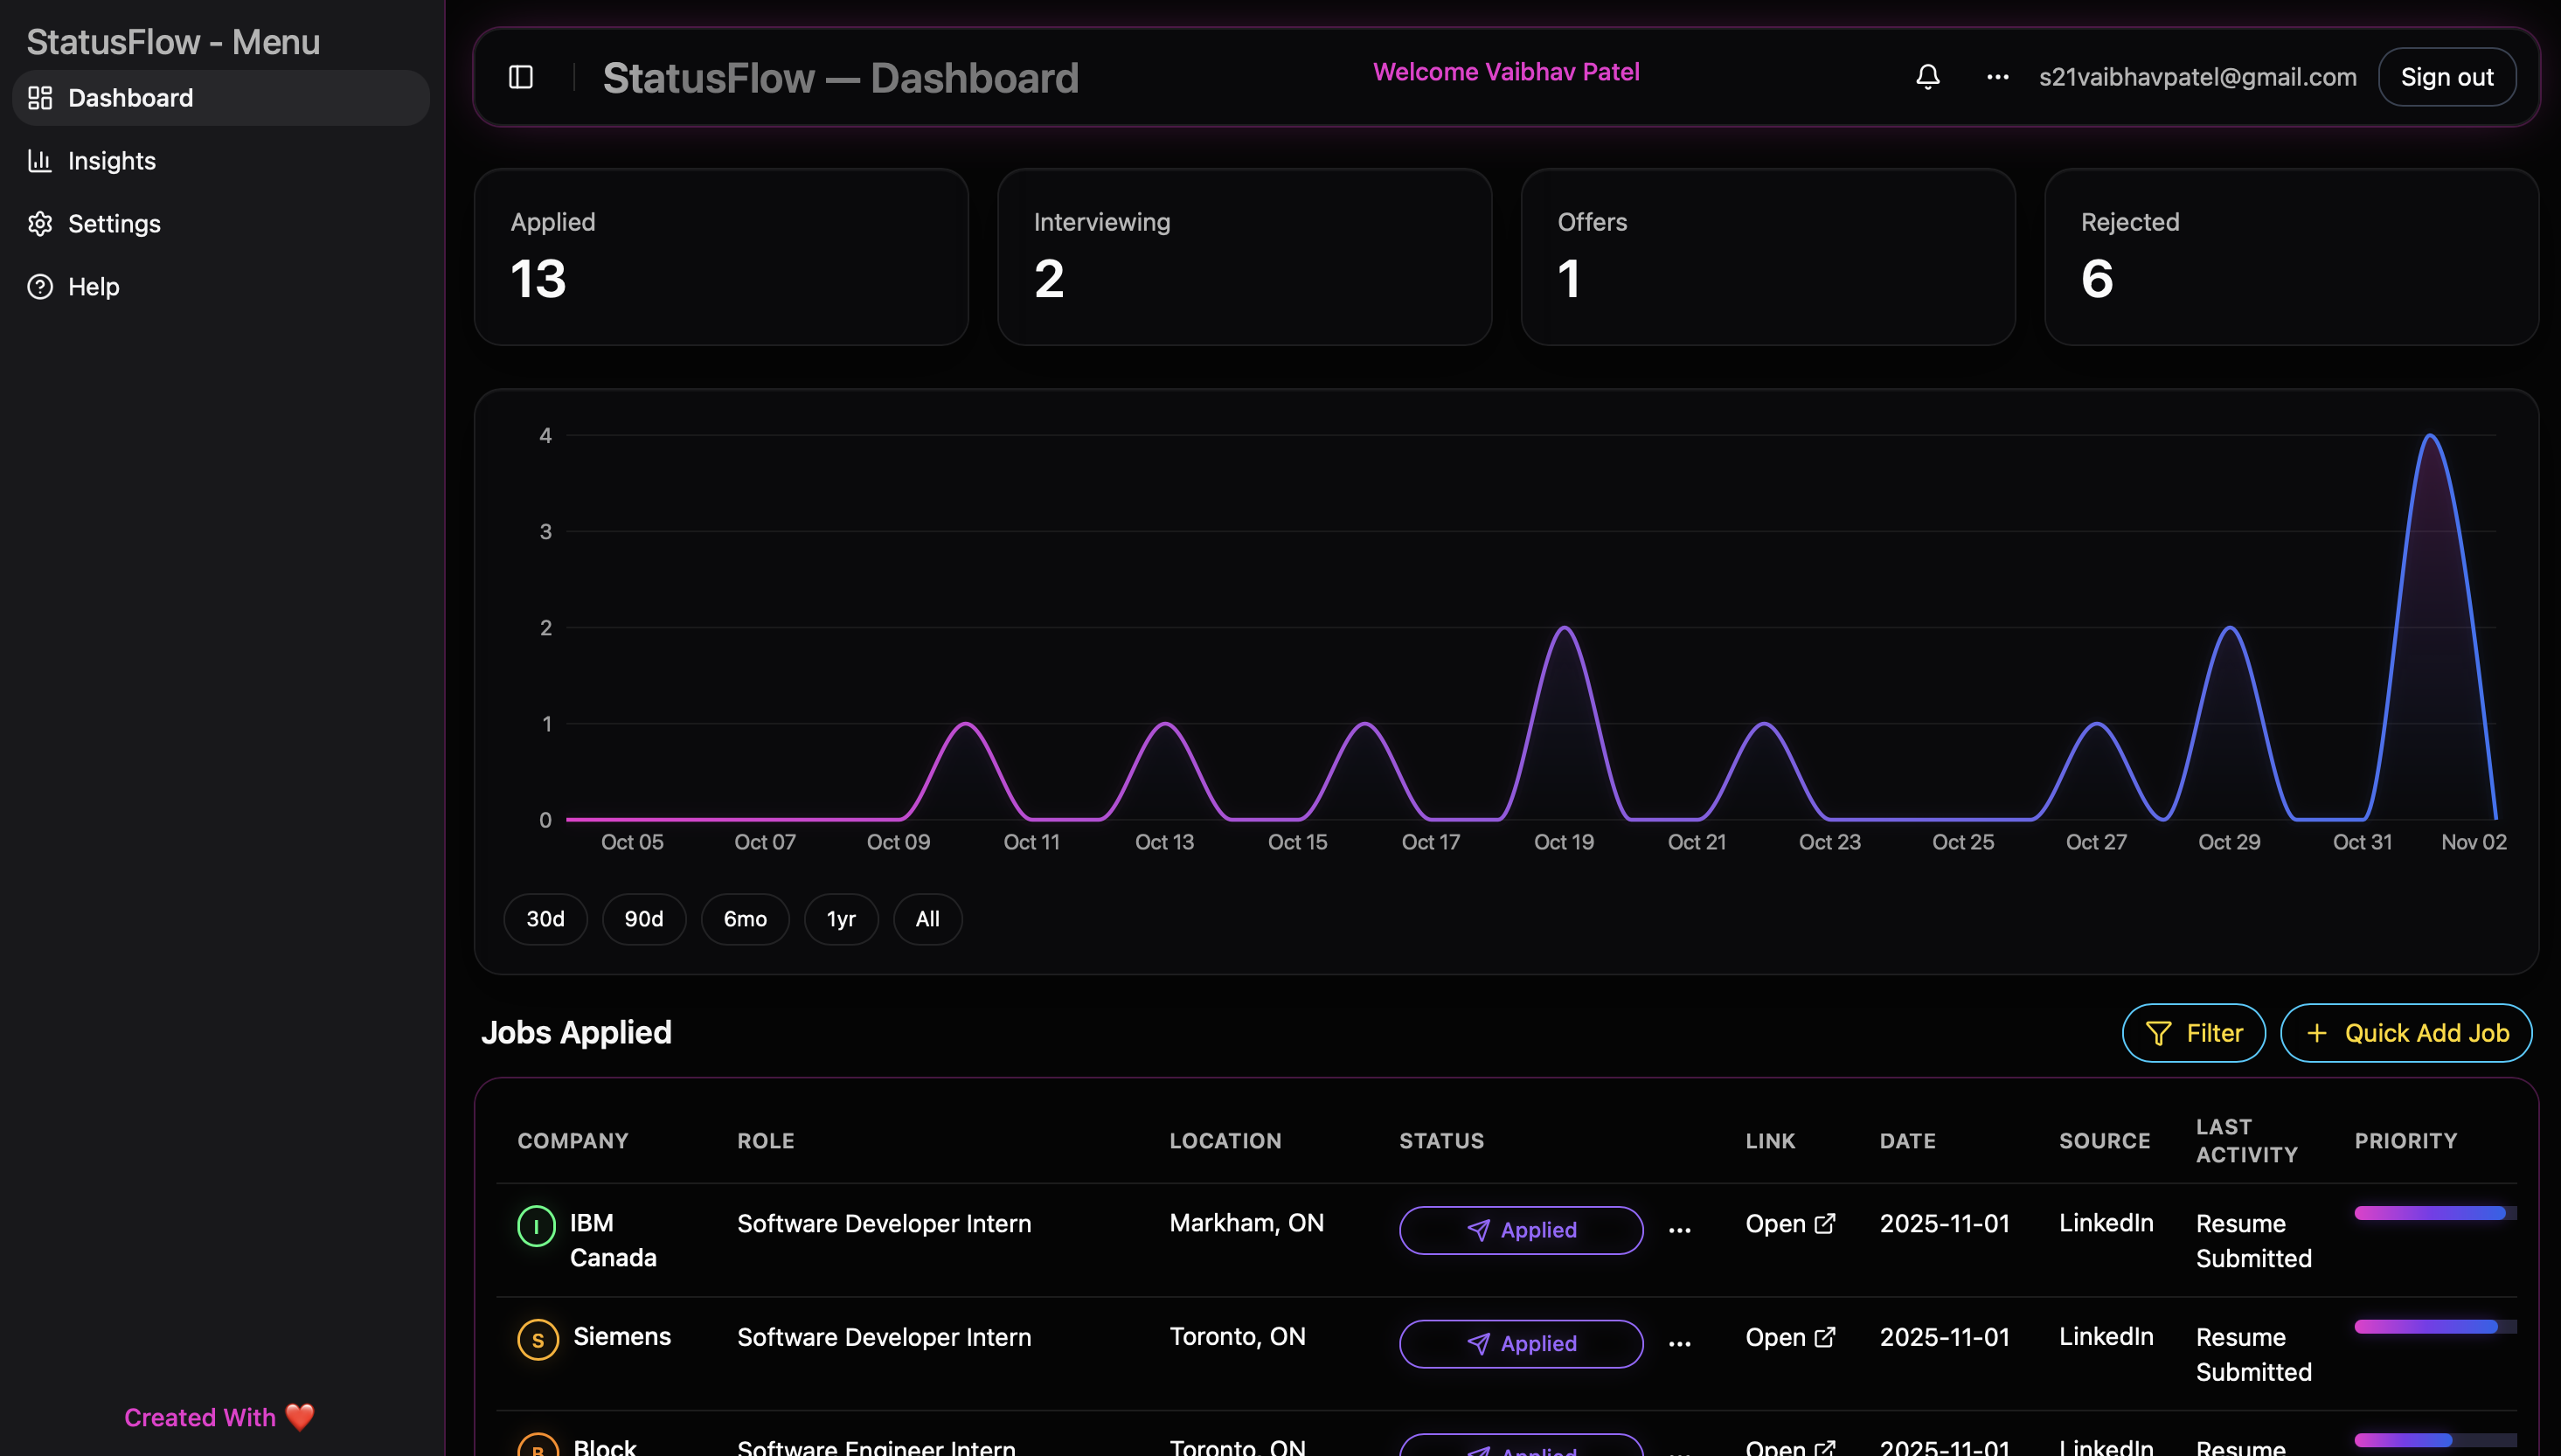Open the Dashboard grid icon in sidebar

point(40,97)
